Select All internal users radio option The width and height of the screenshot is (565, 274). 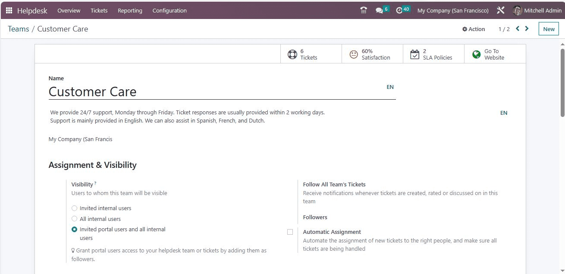(75, 219)
